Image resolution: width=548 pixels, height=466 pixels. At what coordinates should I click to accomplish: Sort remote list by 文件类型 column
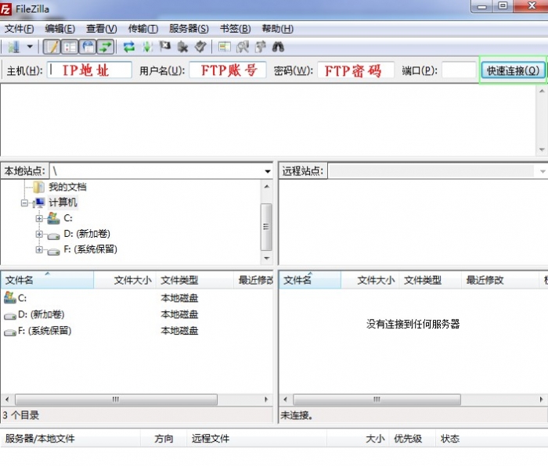click(x=431, y=280)
